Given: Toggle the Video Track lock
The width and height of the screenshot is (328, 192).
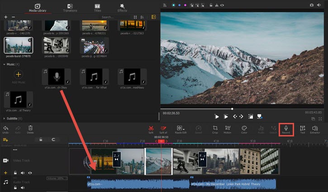Looking at the screenshot, I should point(15,173).
